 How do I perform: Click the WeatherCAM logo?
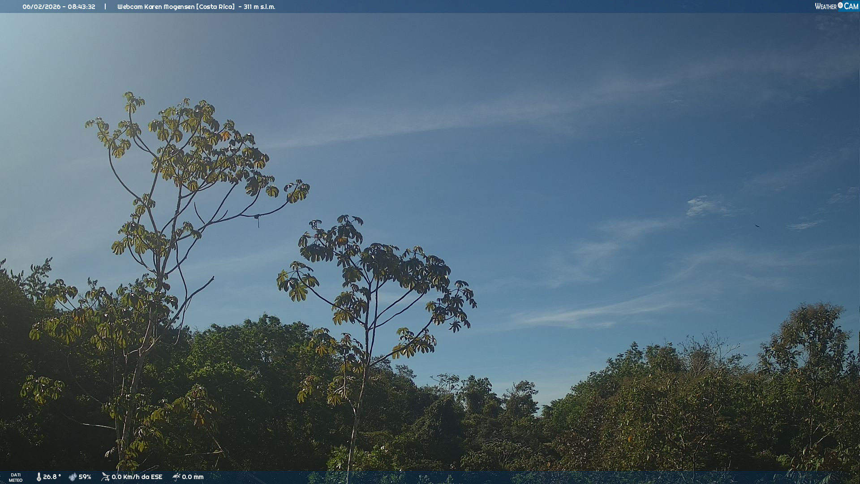(836, 6)
